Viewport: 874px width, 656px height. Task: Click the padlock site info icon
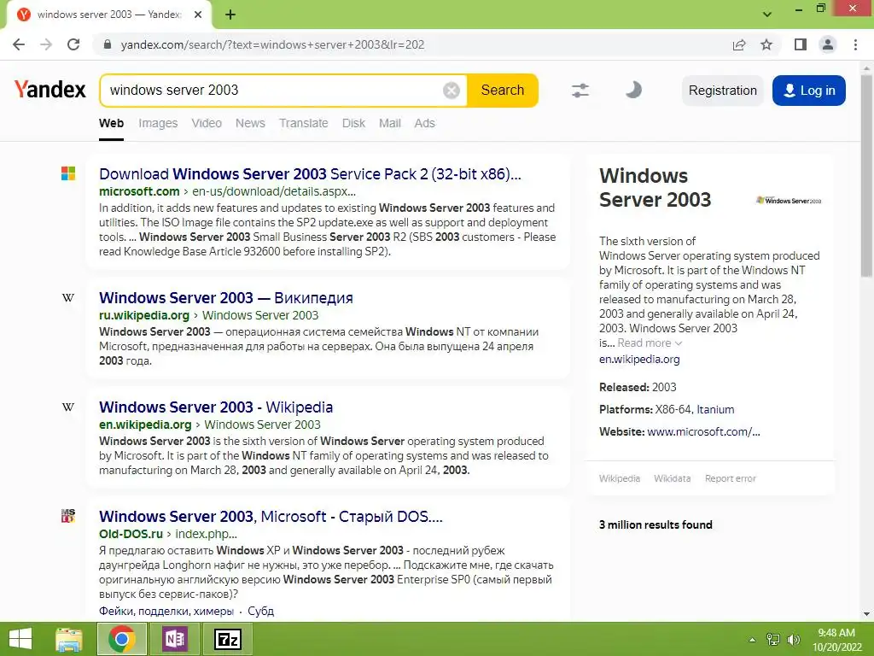[x=108, y=44]
